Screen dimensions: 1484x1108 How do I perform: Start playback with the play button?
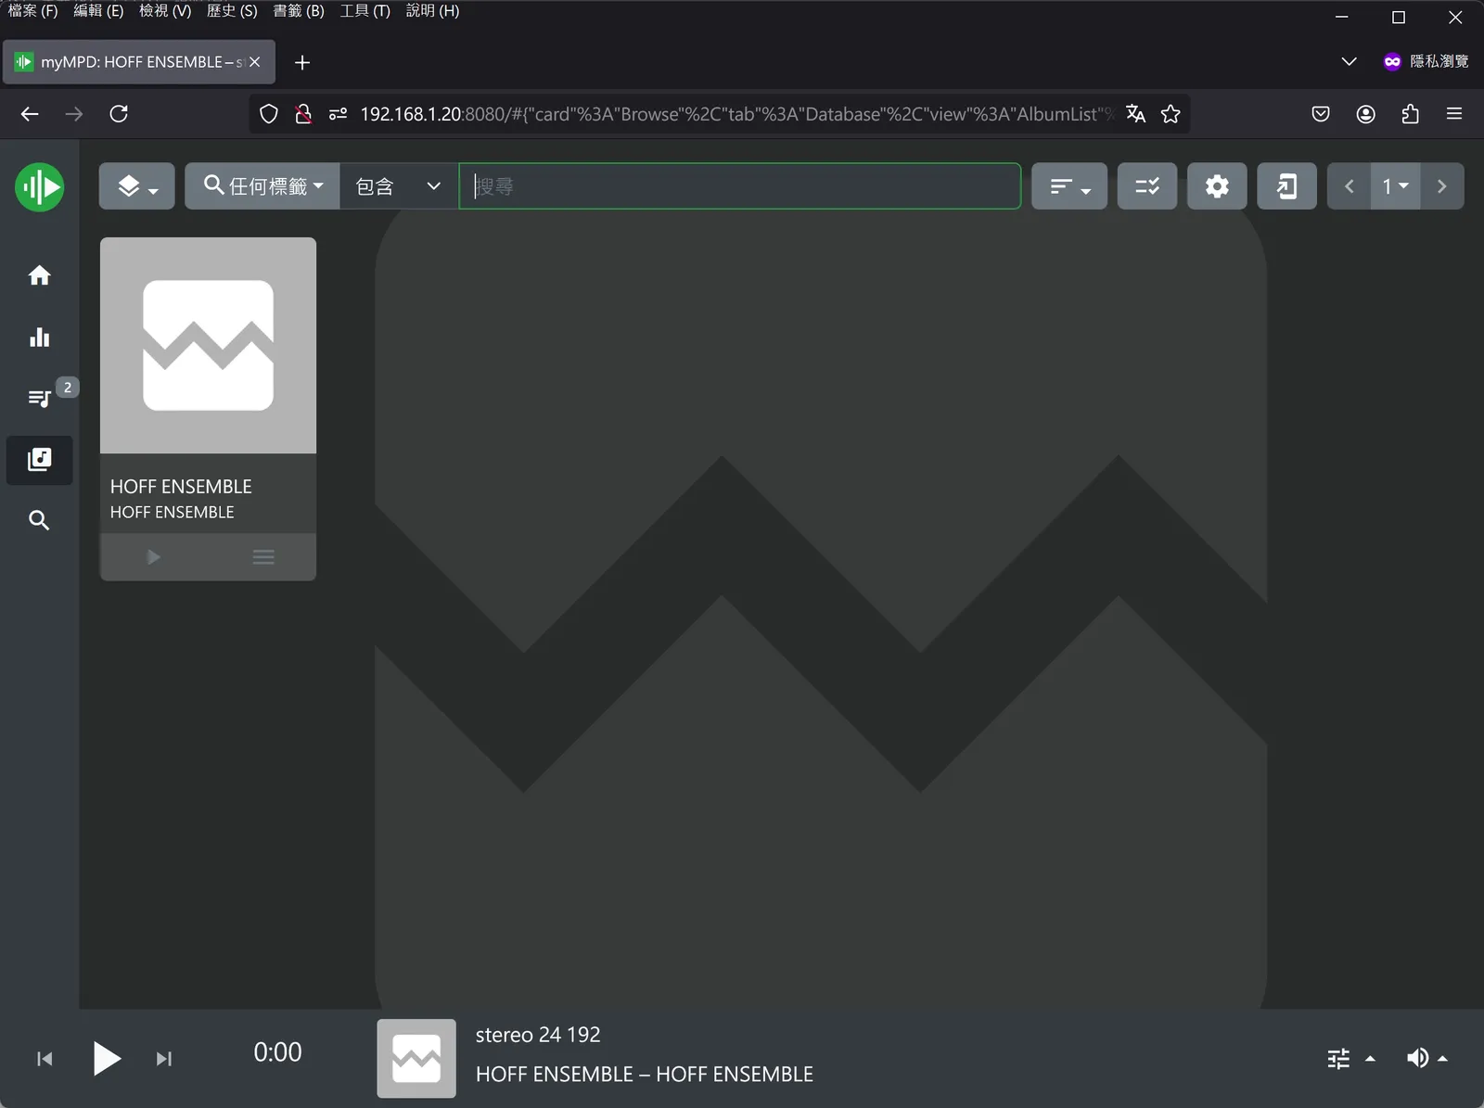(107, 1058)
